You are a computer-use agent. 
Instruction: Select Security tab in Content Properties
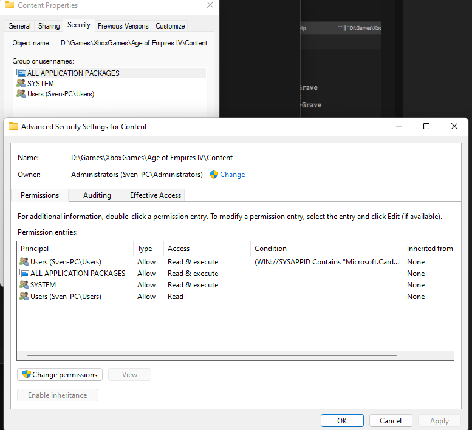[x=79, y=25]
